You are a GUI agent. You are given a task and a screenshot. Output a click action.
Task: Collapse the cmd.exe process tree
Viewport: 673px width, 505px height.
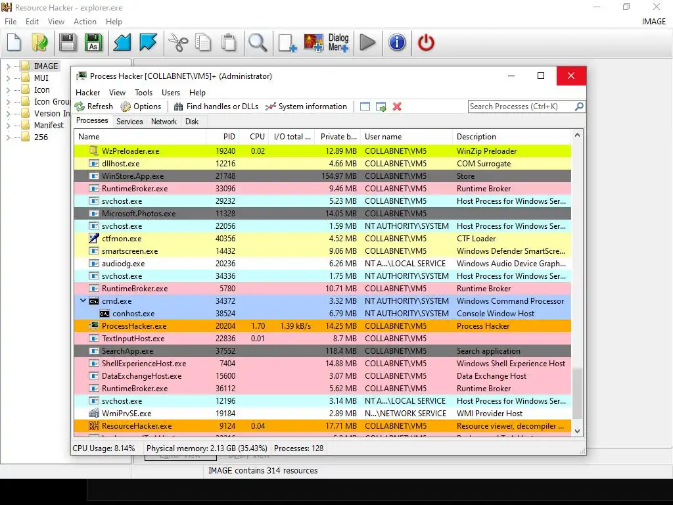pyautogui.click(x=83, y=301)
